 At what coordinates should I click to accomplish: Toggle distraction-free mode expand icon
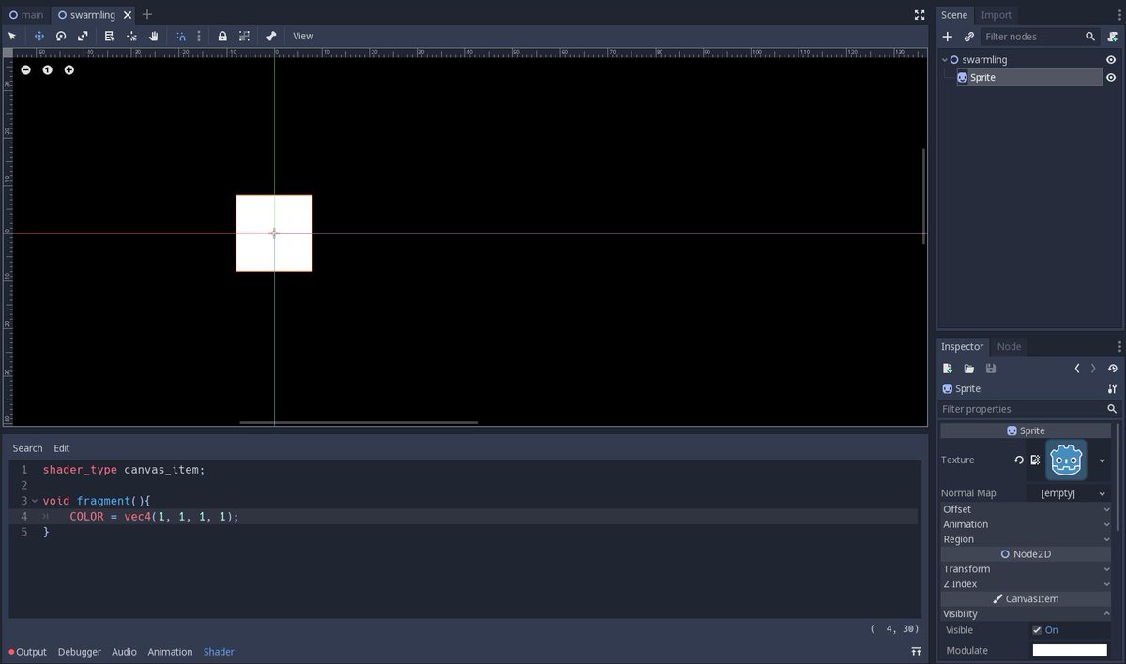[x=920, y=15]
